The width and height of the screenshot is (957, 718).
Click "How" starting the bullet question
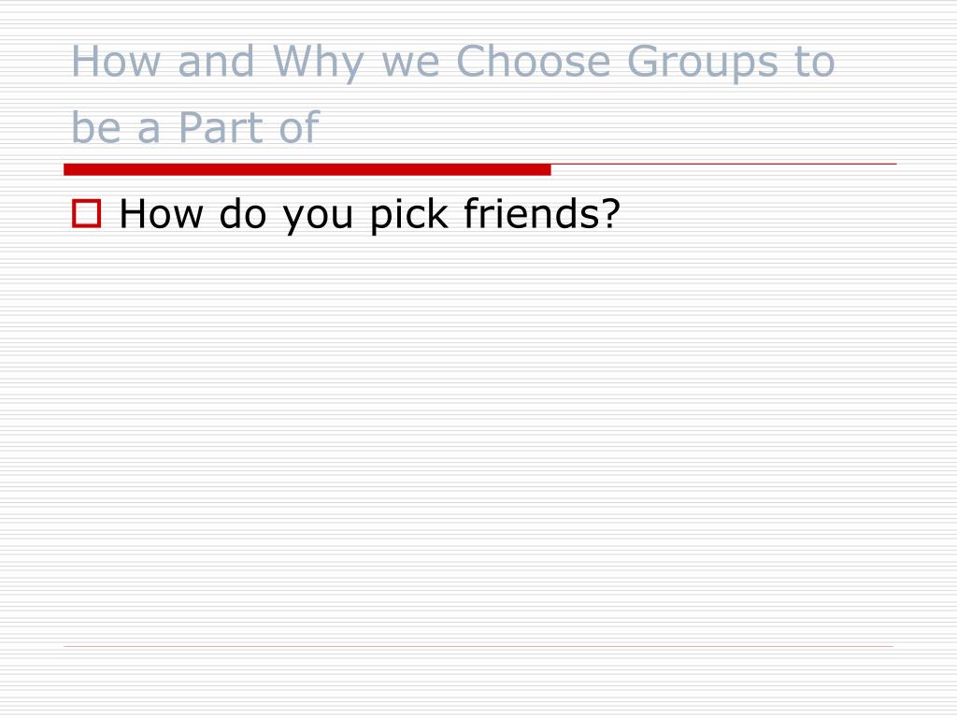click(161, 214)
